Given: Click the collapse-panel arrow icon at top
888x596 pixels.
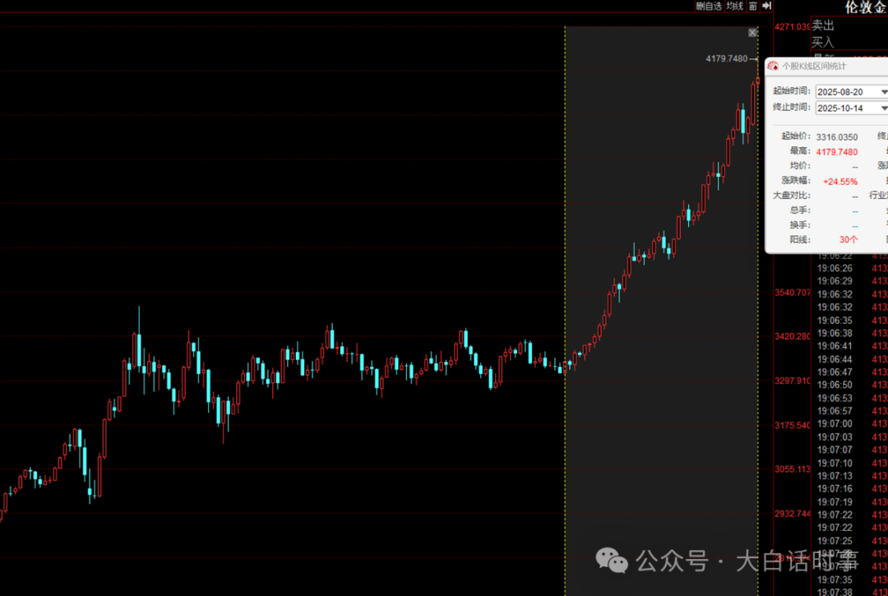Looking at the screenshot, I should [767, 6].
